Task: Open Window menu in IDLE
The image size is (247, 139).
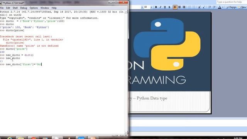Action: [45, 8]
